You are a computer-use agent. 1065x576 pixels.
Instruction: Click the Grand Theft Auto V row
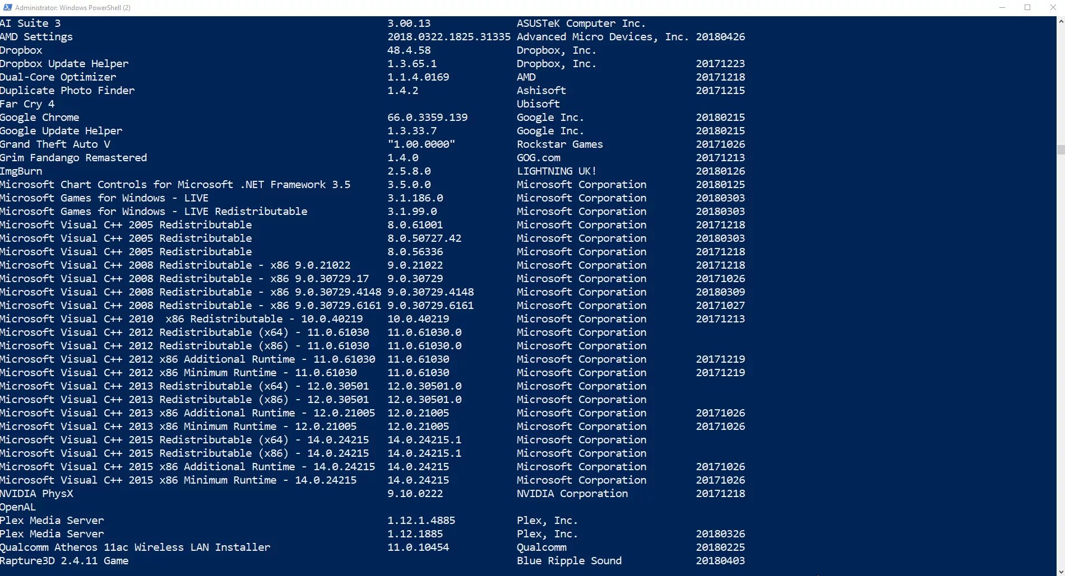[x=373, y=144]
